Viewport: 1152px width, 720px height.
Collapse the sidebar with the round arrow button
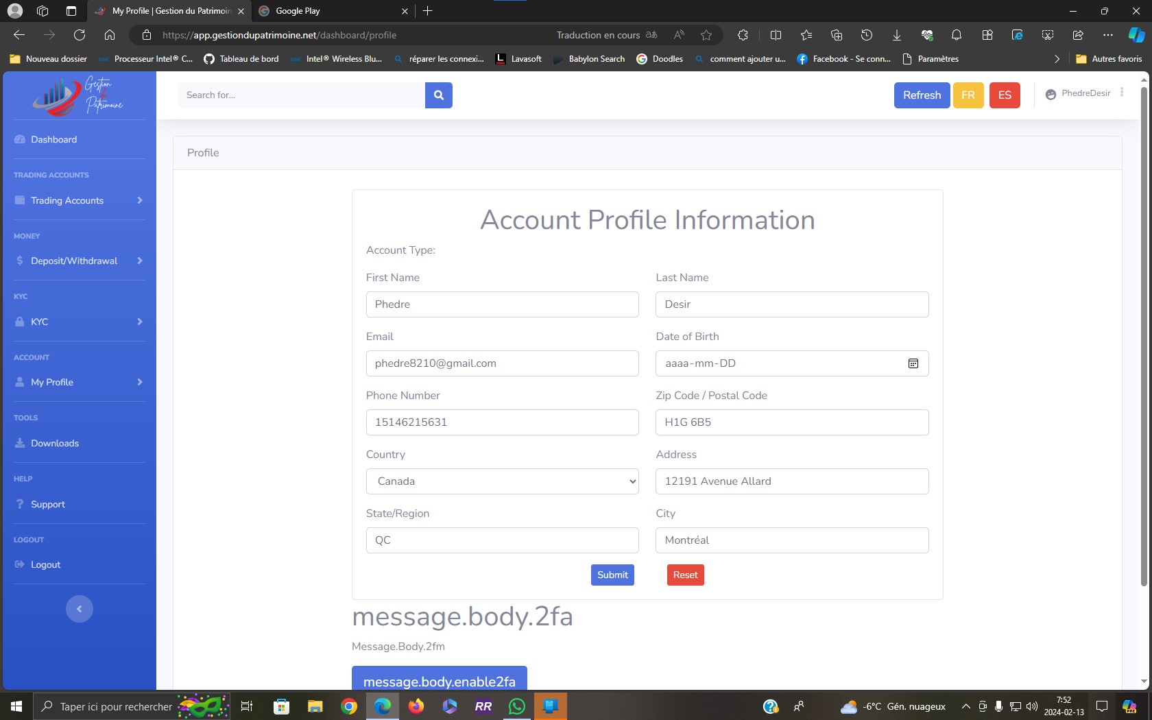[80, 609]
